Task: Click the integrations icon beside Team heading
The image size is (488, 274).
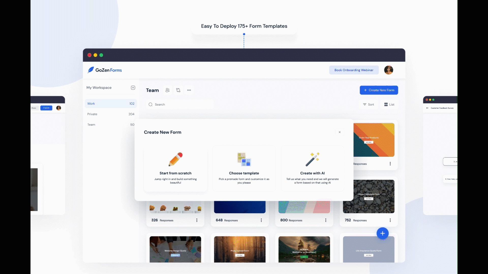Action: [x=178, y=90]
